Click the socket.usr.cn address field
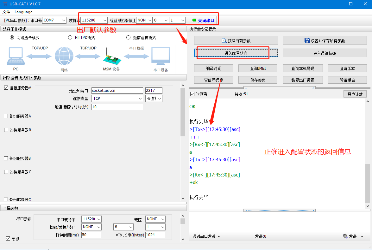 tap(117, 91)
